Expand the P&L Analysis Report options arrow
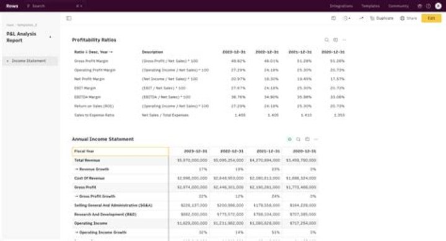446x241 pixels. click(50, 37)
